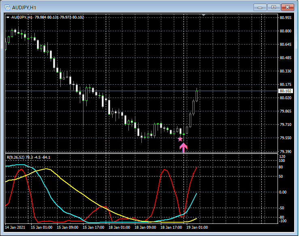Close the AUDJPY,H1 chart window
Screen dimensions: 299x236
287,7
